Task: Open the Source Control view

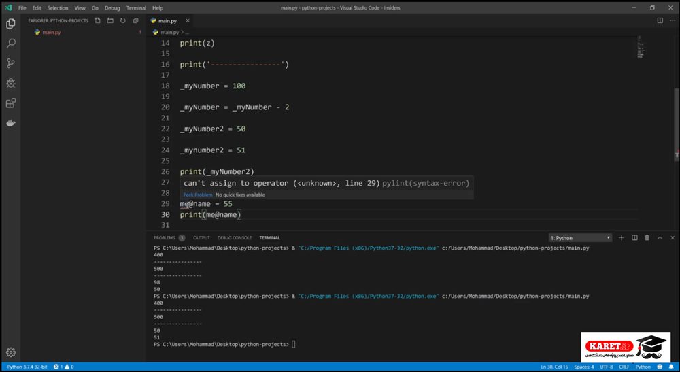Action: coord(11,63)
